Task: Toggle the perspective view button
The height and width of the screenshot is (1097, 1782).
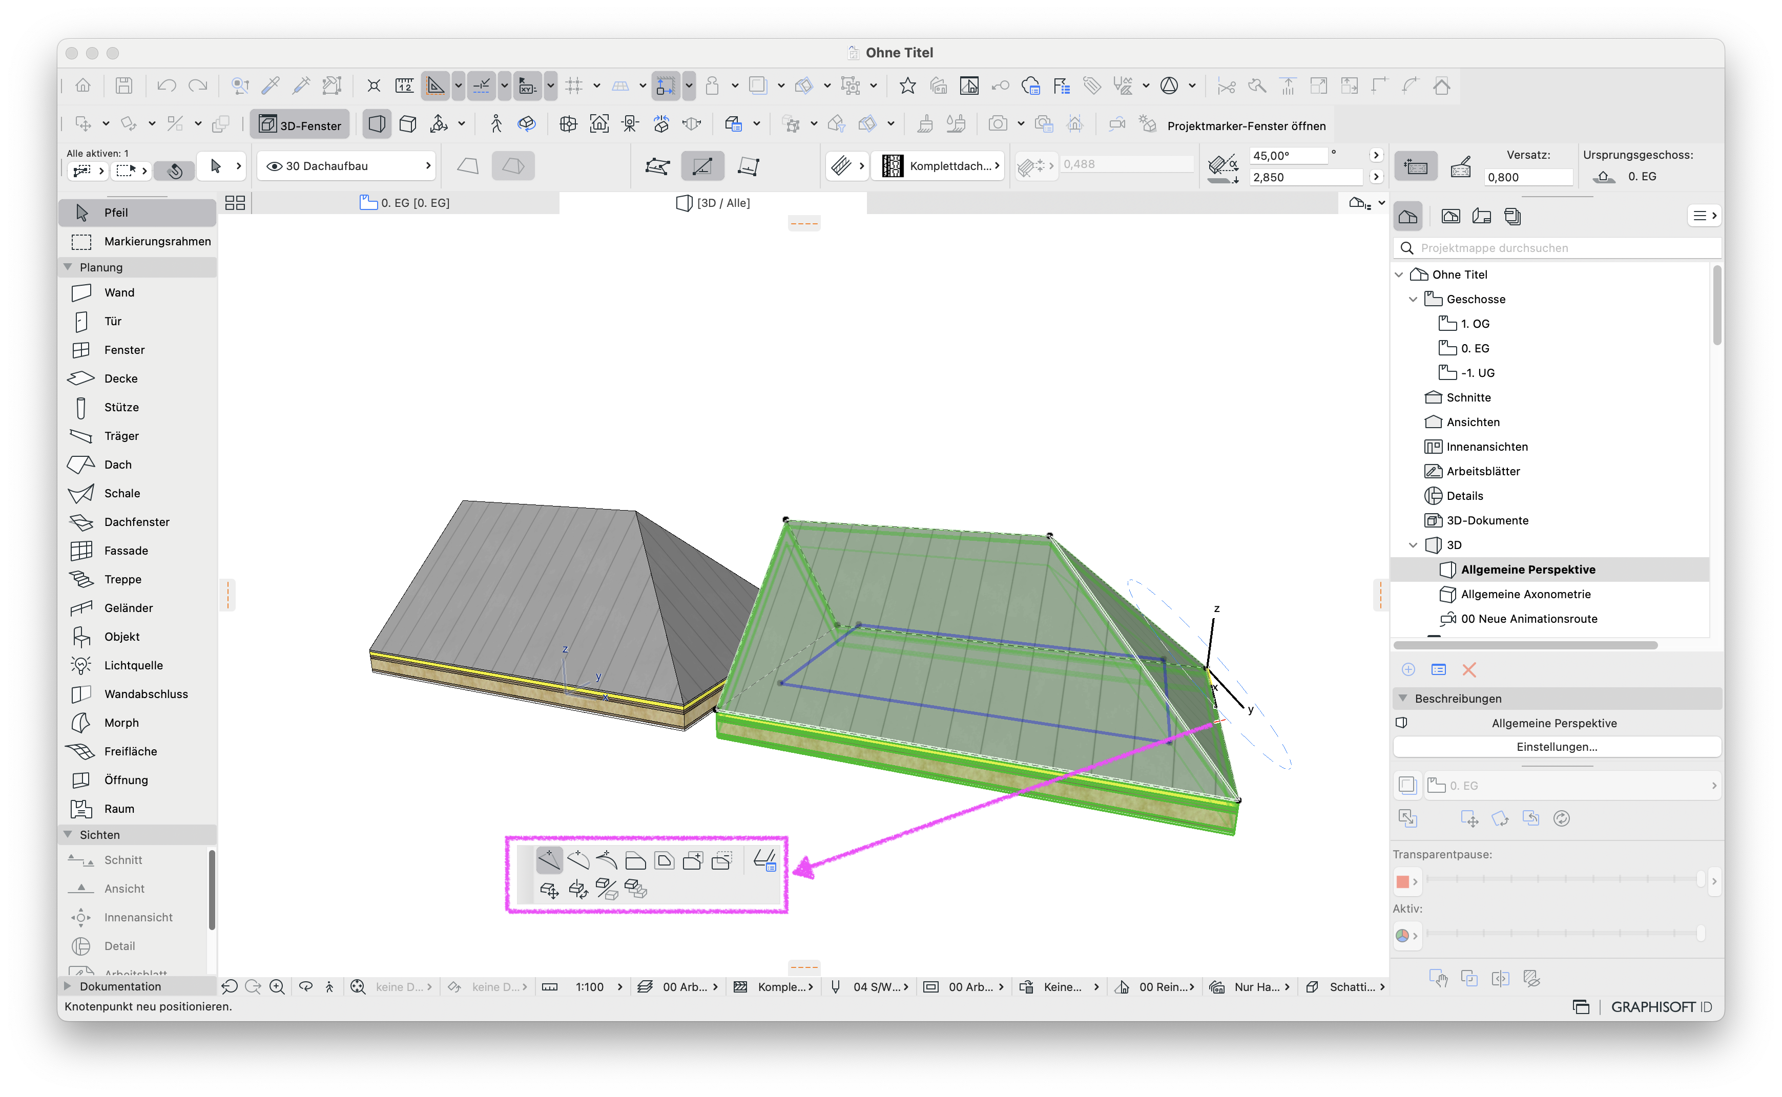Action: (377, 124)
